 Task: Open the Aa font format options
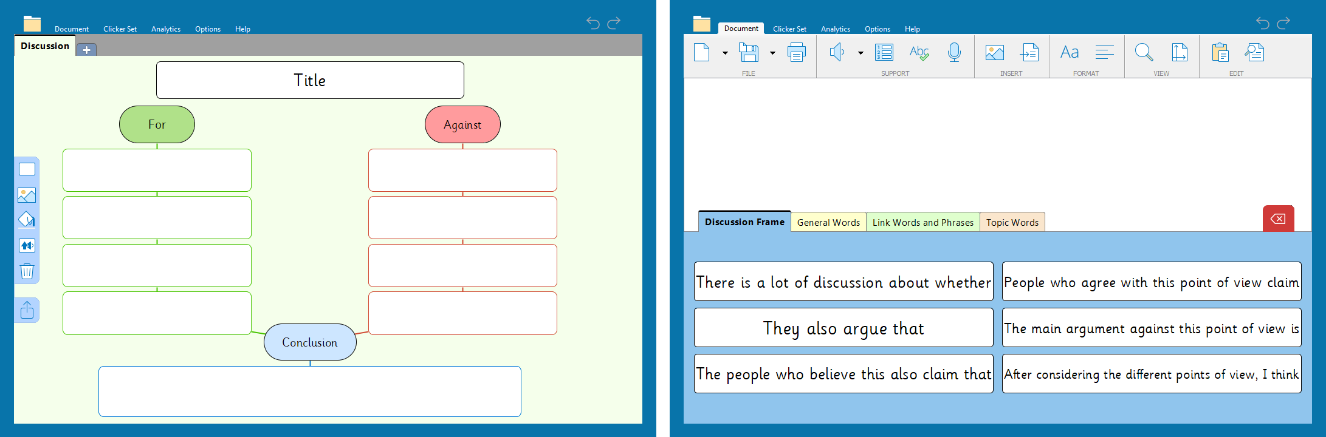(1069, 53)
